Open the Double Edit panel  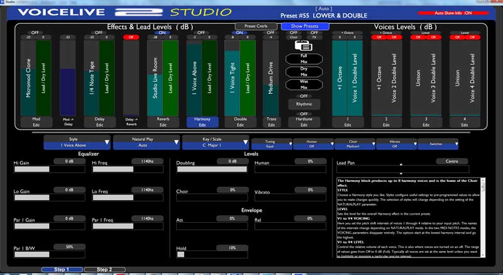pyautogui.click(x=240, y=122)
